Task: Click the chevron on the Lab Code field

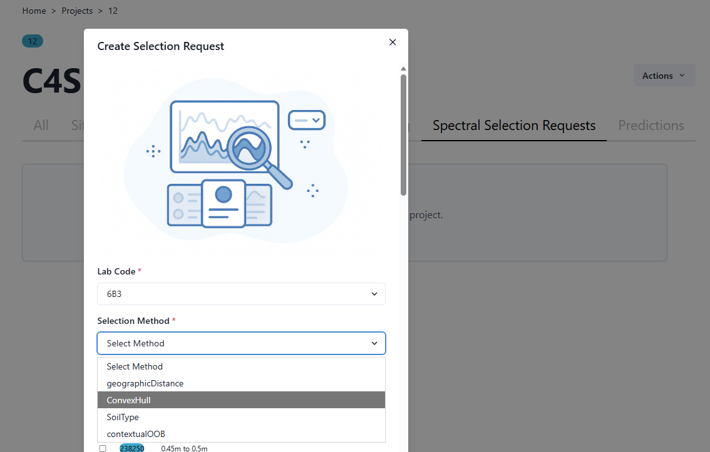Action: (x=374, y=294)
